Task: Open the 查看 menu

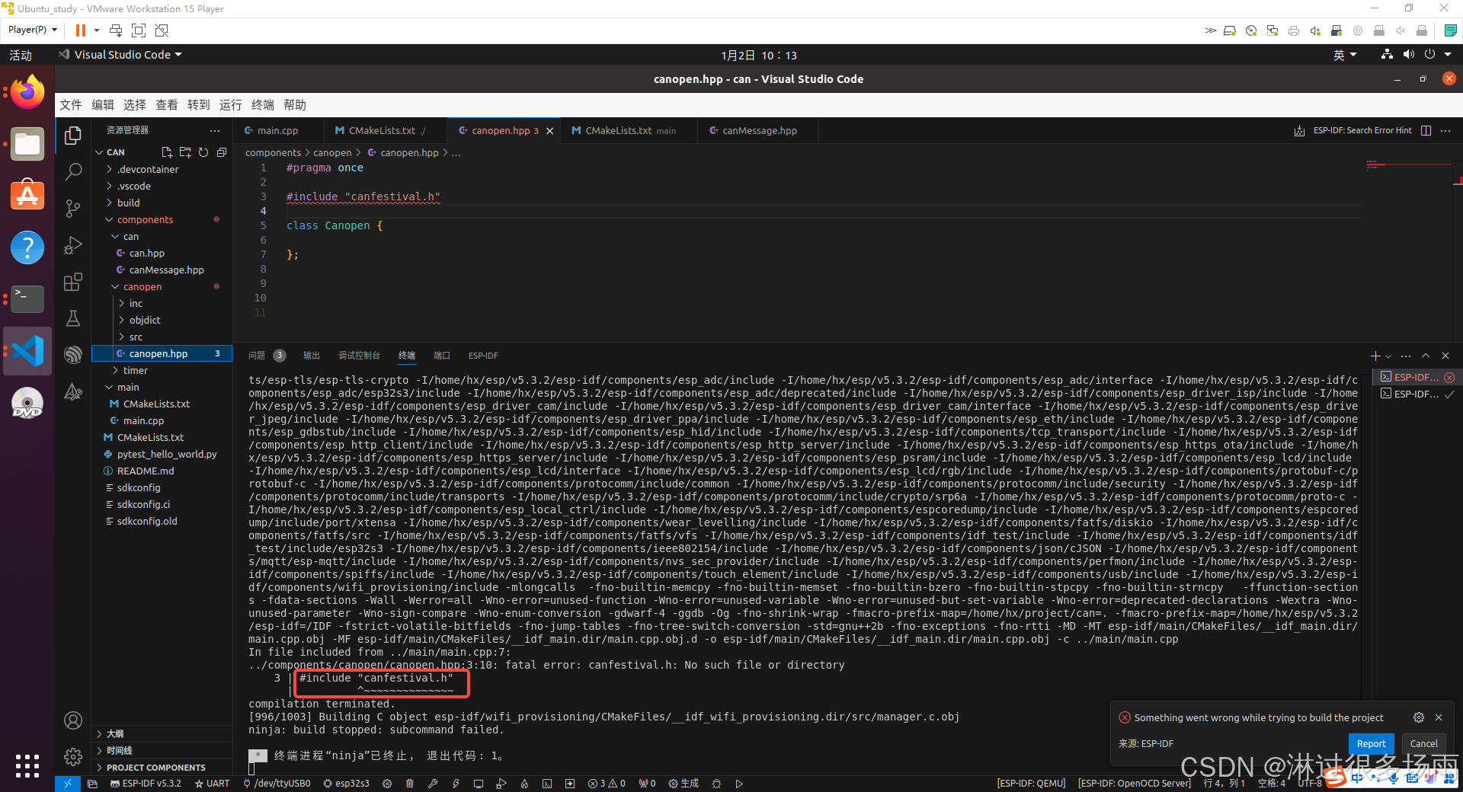Action: click(167, 105)
